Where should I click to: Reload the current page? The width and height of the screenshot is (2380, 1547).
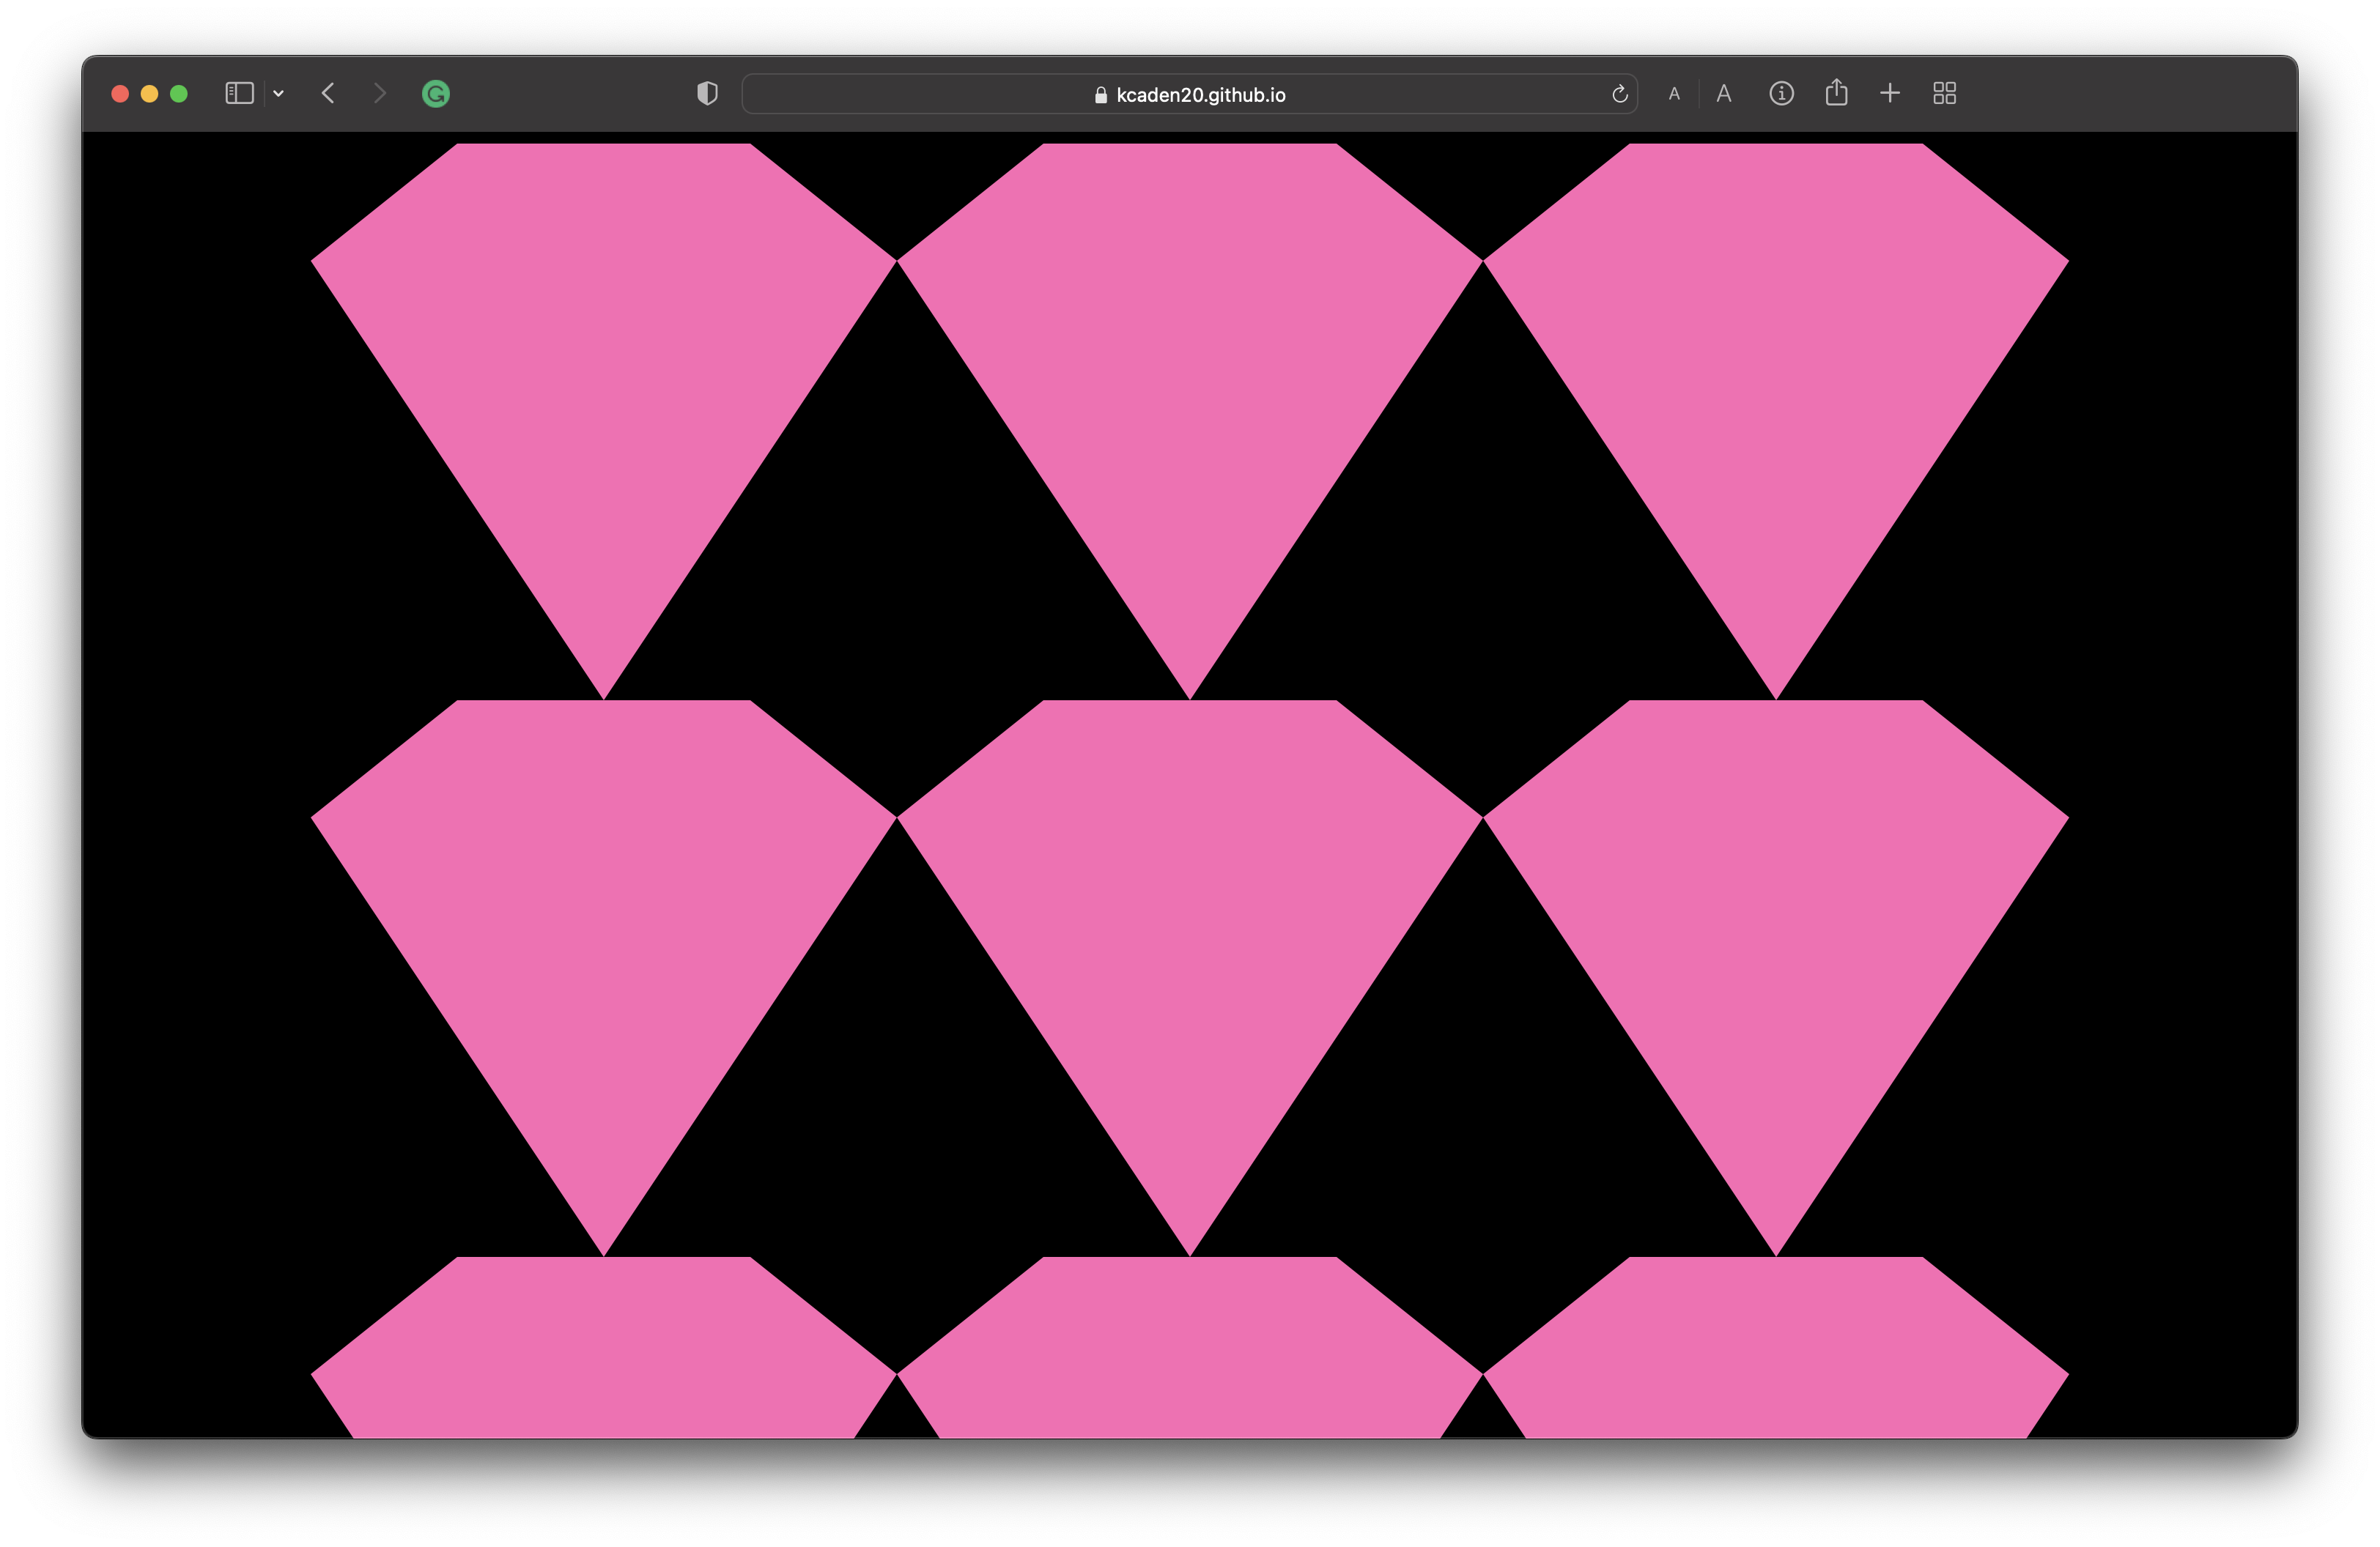[x=1619, y=94]
